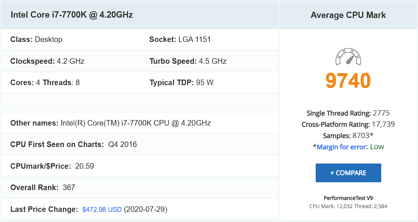The image size is (418, 222).
Task: Click the Turbo Speed 4.5 GHz field
Action: (188, 61)
